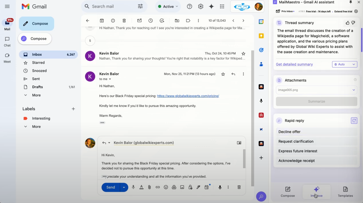
Task: Insert a link in the reply
Action: [x=158, y=187]
